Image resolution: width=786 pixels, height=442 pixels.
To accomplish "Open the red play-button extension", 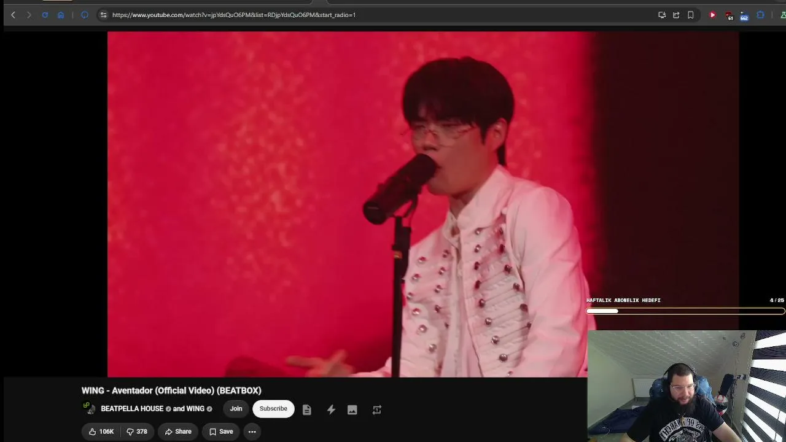I will [712, 15].
